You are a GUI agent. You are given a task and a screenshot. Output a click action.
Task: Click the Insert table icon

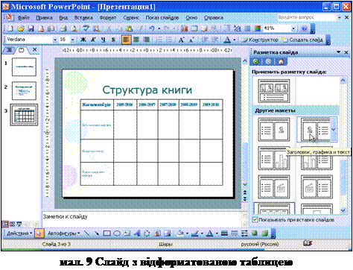point(194,28)
